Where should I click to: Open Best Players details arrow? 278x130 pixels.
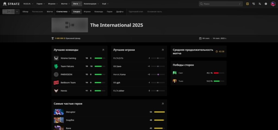tap(163, 50)
